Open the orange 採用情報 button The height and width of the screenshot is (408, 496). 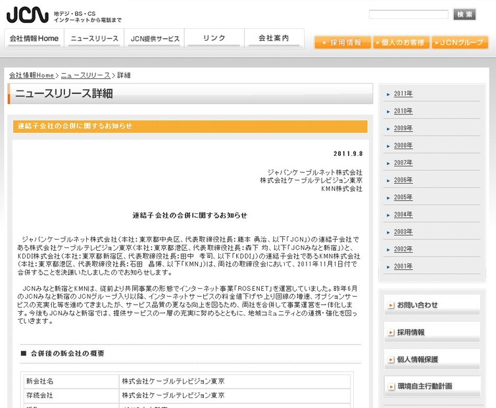coord(343,42)
